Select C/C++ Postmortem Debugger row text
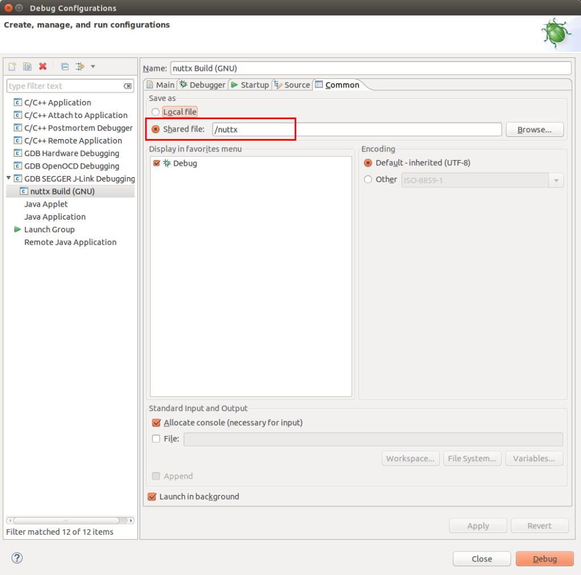This screenshot has height=575, width=581. click(78, 128)
